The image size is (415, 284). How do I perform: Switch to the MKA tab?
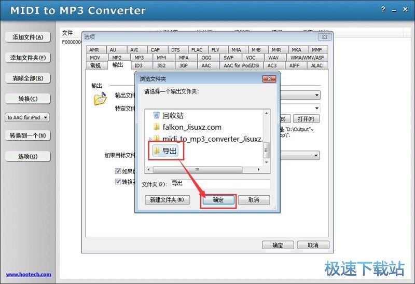coord(299,50)
